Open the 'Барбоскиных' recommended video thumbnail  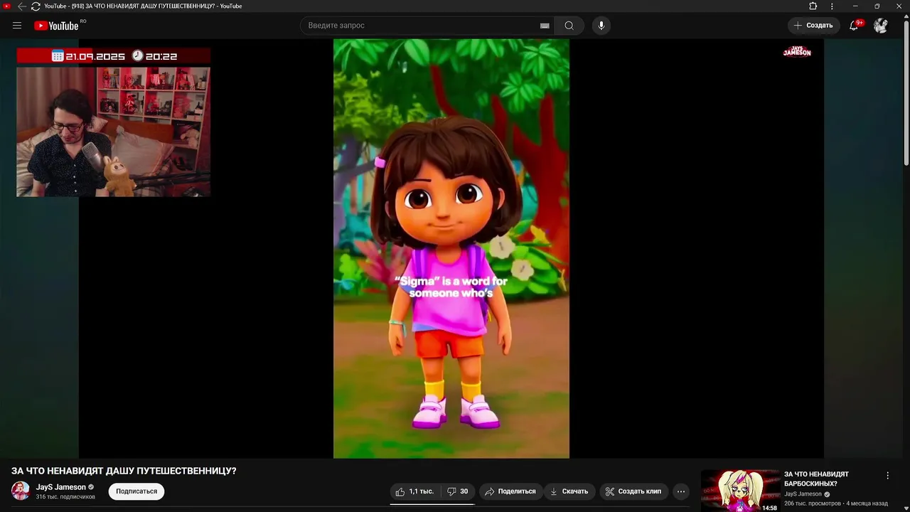(740, 491)
